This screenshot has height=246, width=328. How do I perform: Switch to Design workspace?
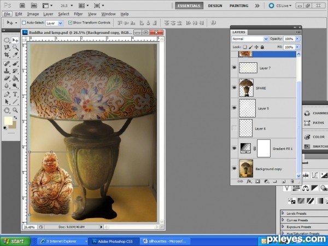(215, 5)
